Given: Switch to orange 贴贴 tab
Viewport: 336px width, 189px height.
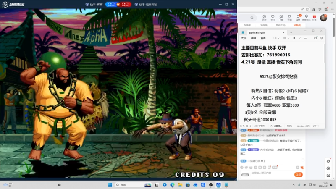Looking at the screenshot, I should click(x=297, y=25).
